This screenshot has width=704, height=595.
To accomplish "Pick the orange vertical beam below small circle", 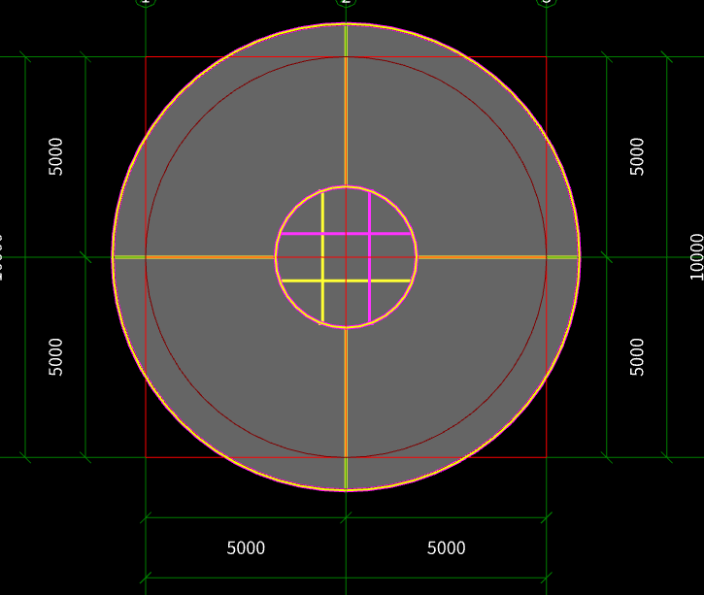I will (x=346, y=393).
